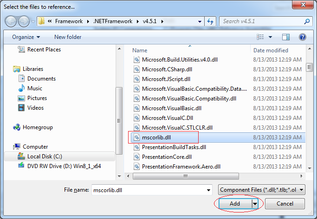Viewport: 317px width, 219px height.
Task: Select Libraries in the navigation pane
Action: click(x=28, y=69)
